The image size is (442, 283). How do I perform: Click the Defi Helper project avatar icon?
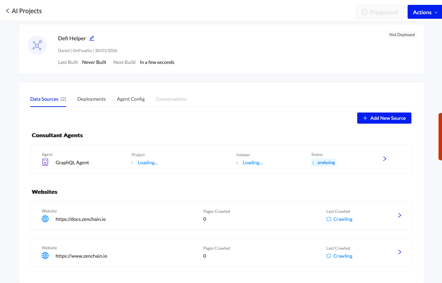point(37,45)
